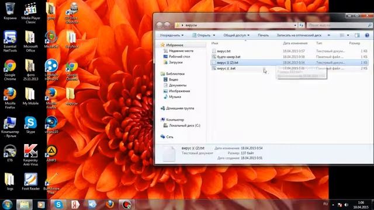Select the MediaGet desktop shortcut
374x210 pixels.
pos(51,40)
